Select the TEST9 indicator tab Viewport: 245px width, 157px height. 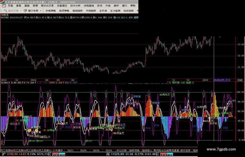tap(109, 151)
